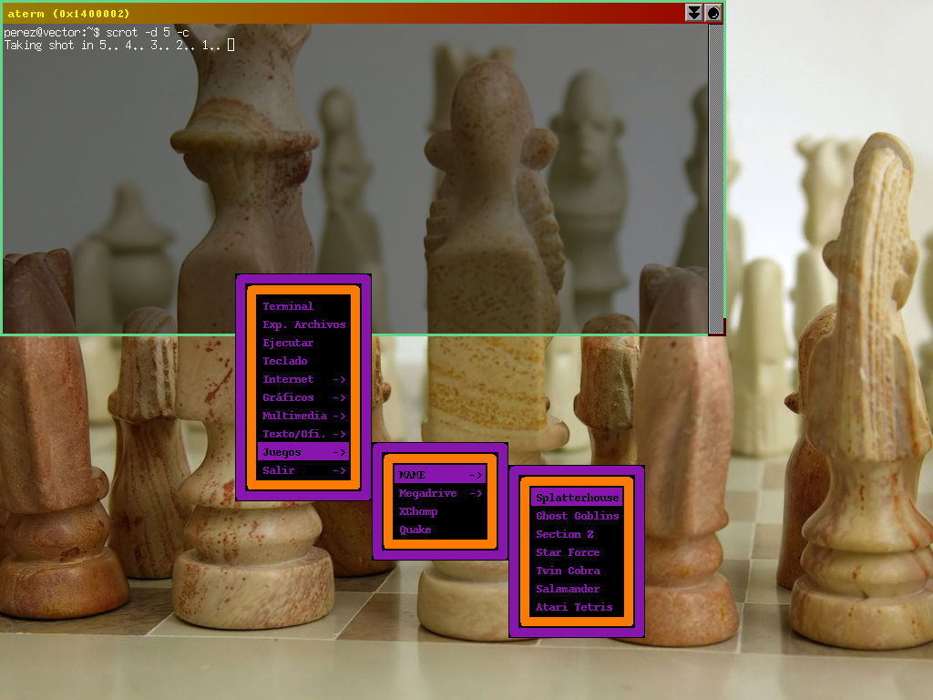Click the aterm title bar text
Viewport: 933px width, 700px height.
click(x=68, y=13)
